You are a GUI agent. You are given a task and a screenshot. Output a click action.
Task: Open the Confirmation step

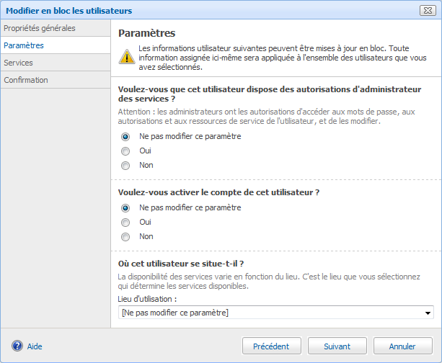[26, 80]
